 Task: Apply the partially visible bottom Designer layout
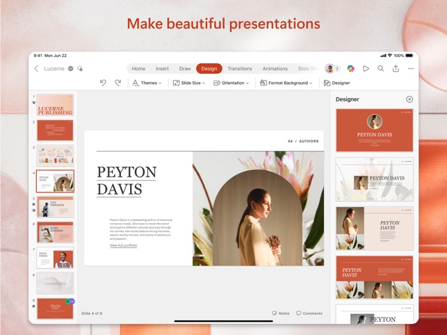374,314
